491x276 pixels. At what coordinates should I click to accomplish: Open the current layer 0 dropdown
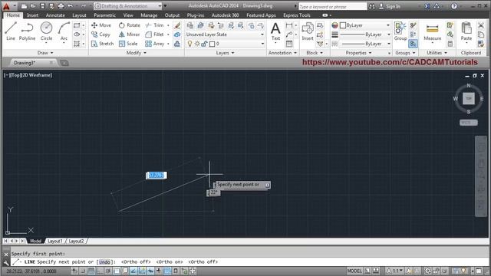click(x=225, y=44)
